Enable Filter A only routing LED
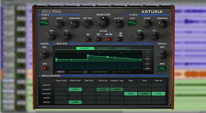This screenshot has width=206, height=113. tap(88, 39)
